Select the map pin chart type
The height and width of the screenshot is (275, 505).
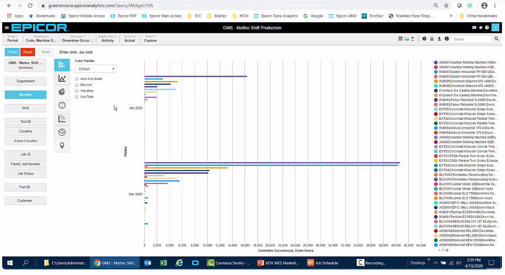(x=62, y=146)
